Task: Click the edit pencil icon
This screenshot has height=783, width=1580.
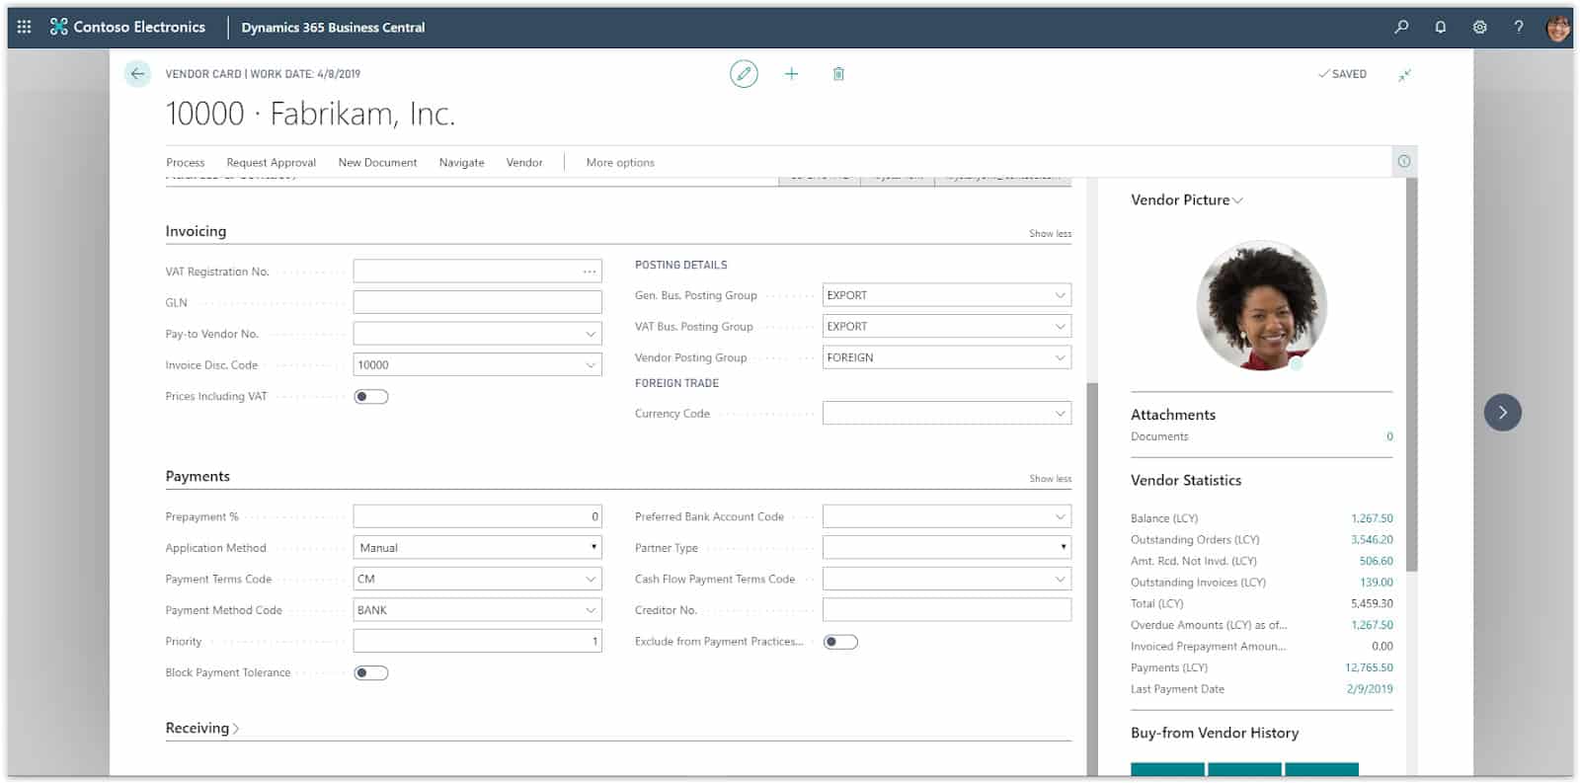Action: pos(744,73)
